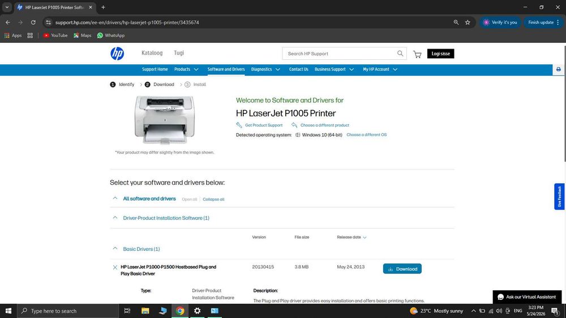Collapse All software and drivers section
Viewport: 566px width, 318px height.
tap(115, 198)
